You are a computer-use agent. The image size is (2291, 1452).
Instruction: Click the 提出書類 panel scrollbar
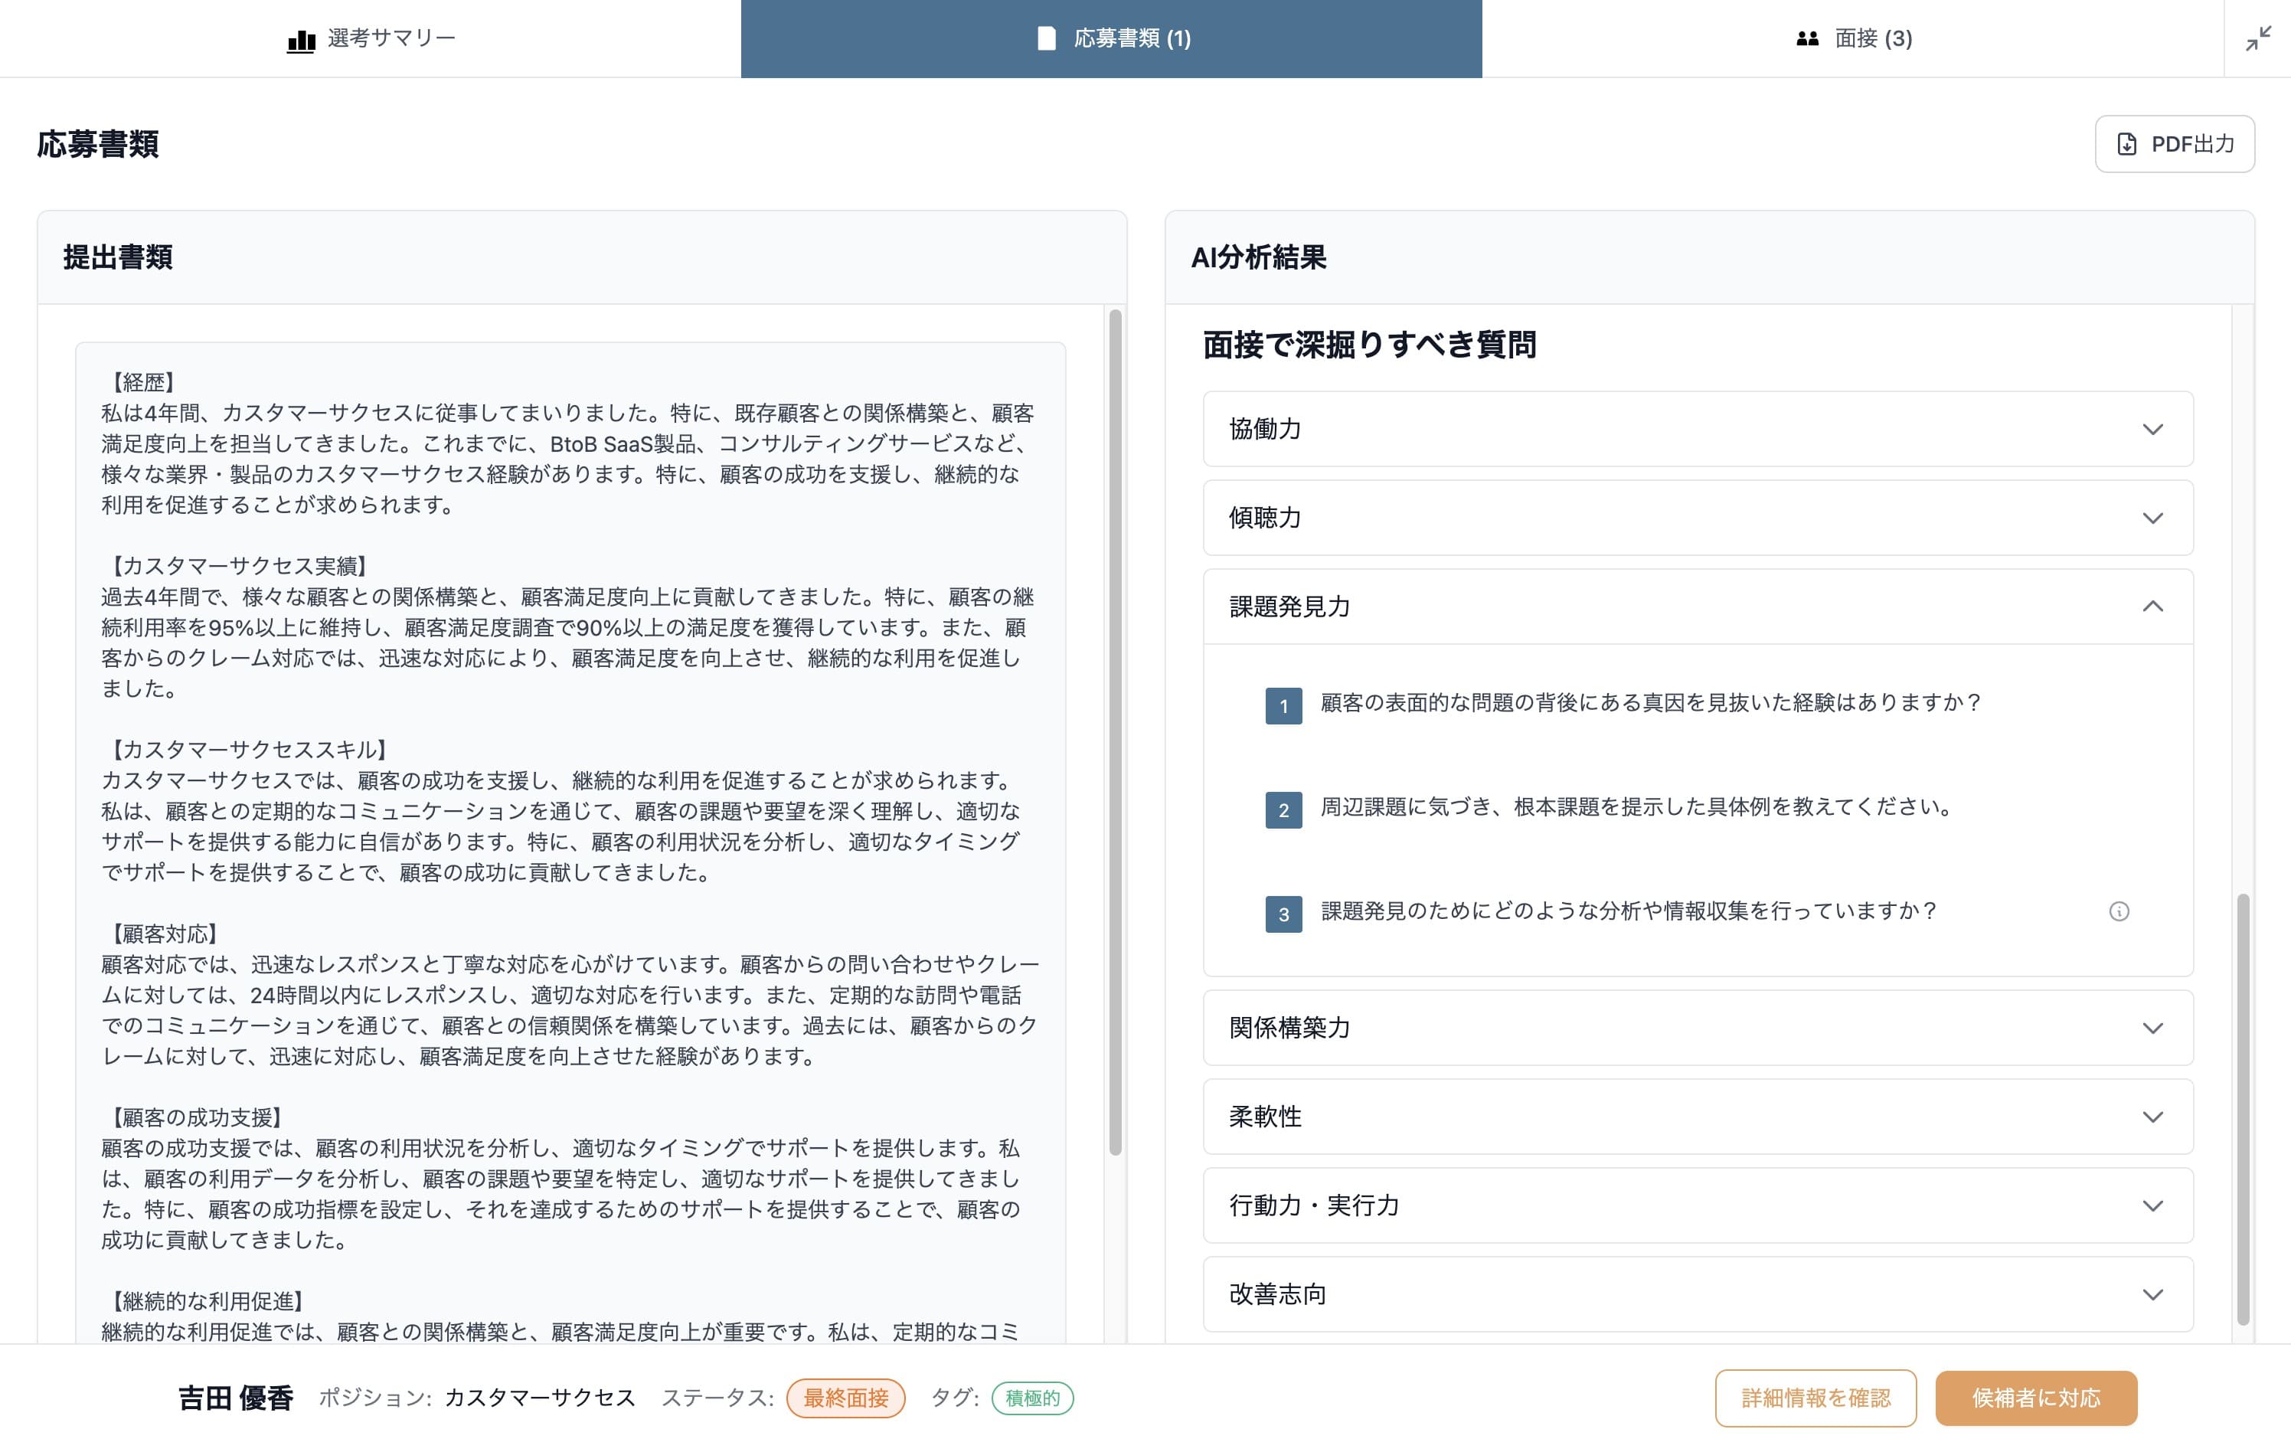coord(1115,733)
